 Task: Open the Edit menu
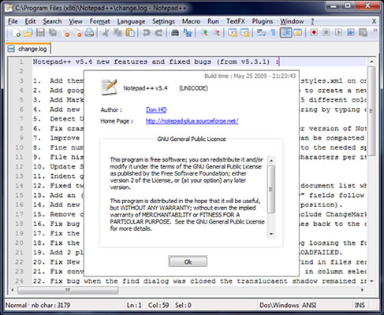point(30,21)
